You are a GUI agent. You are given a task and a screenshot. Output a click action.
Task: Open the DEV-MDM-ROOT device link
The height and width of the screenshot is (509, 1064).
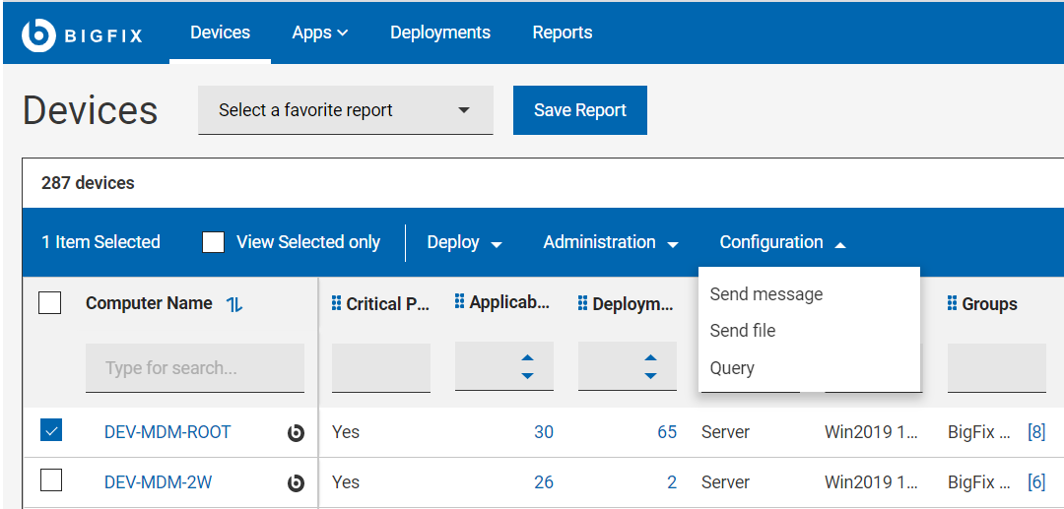[x=167, y=432]
